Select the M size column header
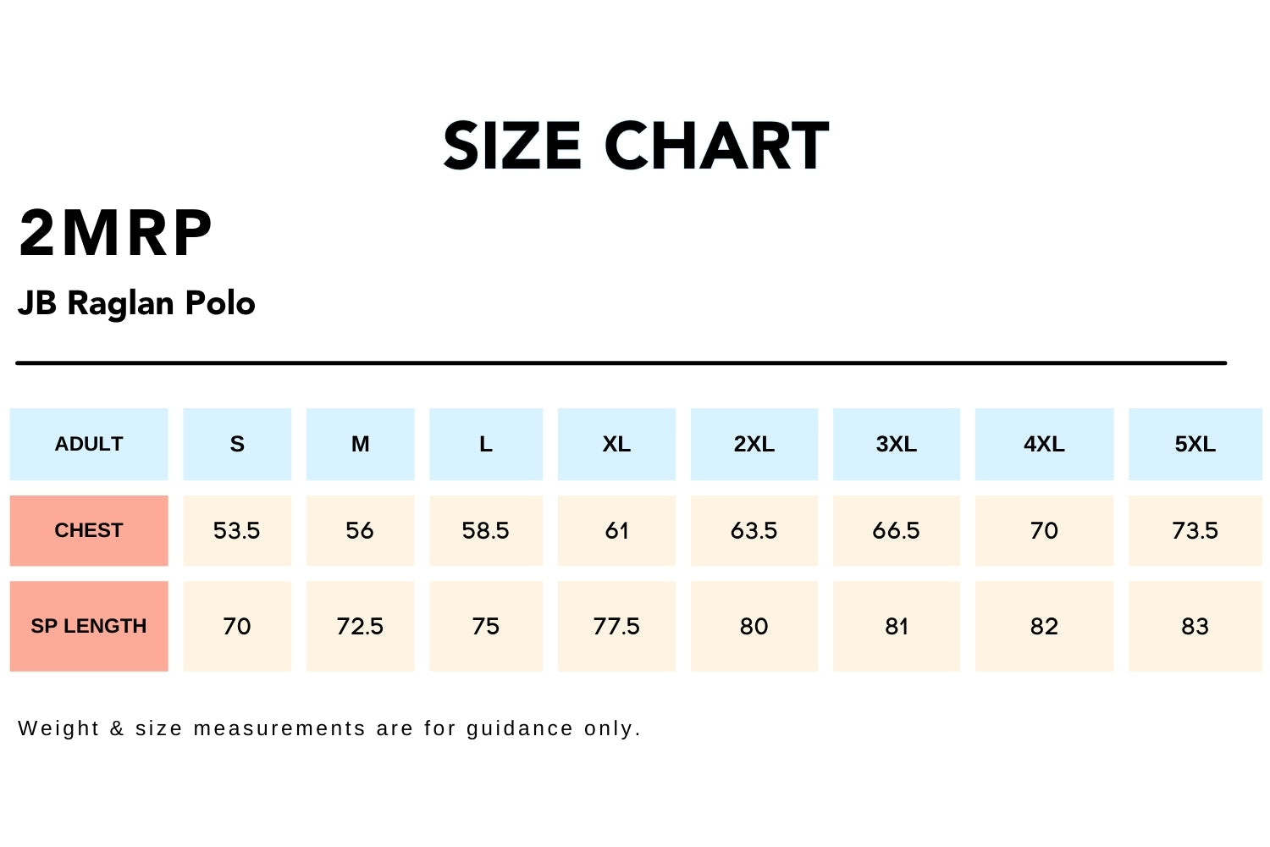The width and height of the screenshot is (1270, 847). pos(360,444)
